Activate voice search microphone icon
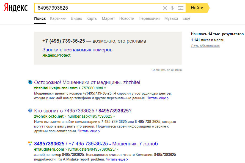 click(x=172, y=8)
